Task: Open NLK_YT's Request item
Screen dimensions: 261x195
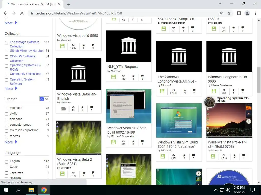Action: 123,67
